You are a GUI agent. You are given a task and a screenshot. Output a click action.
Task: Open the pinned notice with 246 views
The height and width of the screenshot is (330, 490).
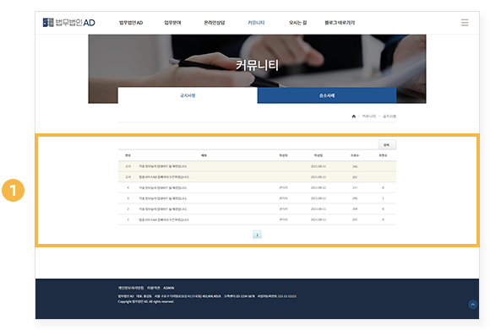point(163,166)
